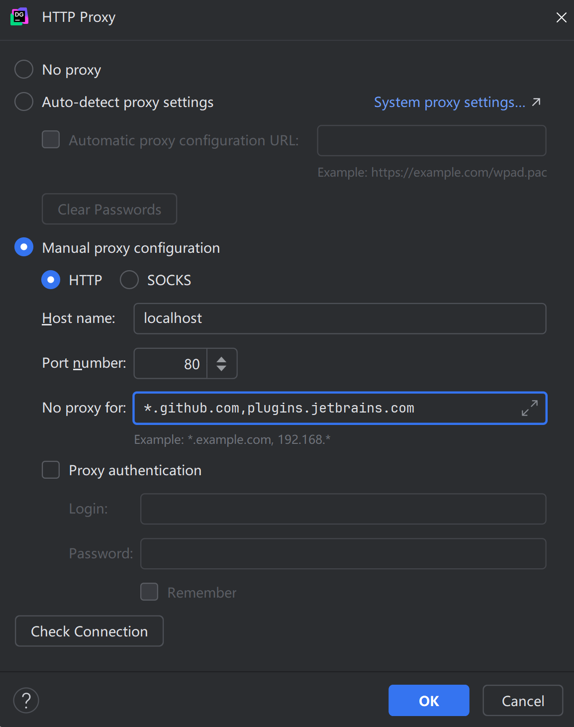574x727 pixels.
Task: Focus the Port number field
Action: click(x=171, y=364)
